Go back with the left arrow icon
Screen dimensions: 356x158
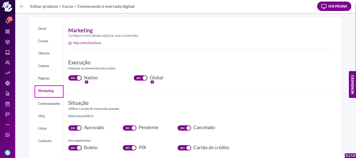tap(22, 7)
